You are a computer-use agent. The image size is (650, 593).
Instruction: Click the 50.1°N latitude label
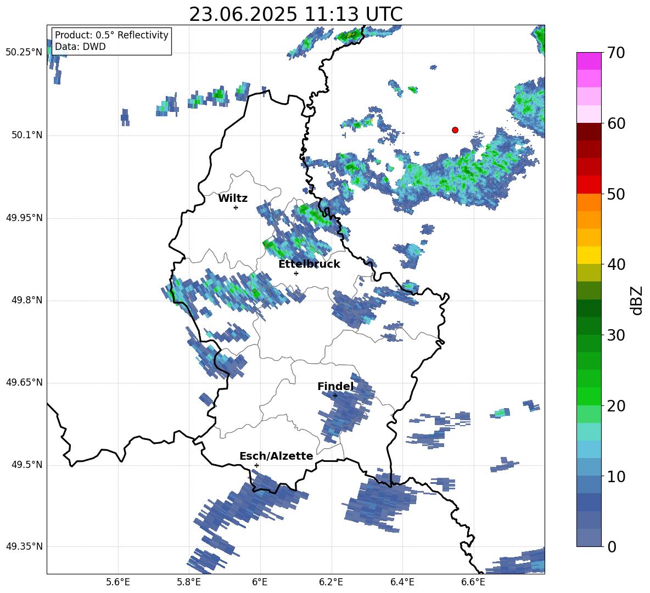(x=27, y=135)
